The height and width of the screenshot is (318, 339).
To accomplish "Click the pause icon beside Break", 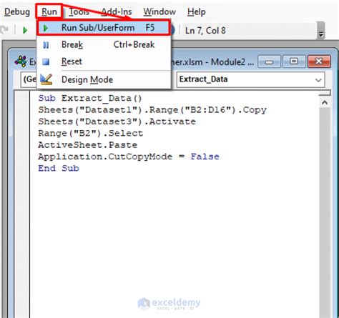I will click(x=46, y=45).
